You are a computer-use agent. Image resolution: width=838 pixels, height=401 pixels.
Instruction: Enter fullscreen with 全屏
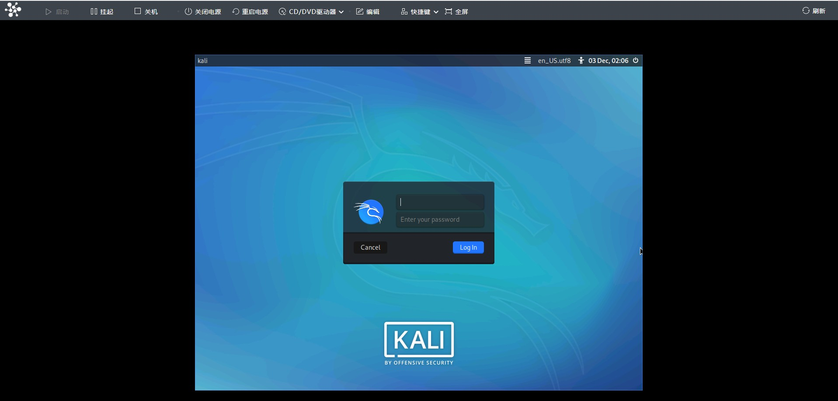456,12
